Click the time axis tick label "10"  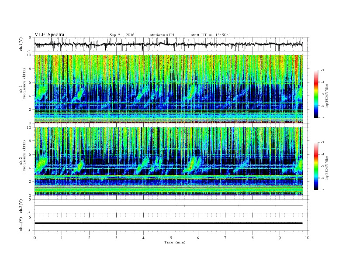pyautogui.click(x=307, y=238)
